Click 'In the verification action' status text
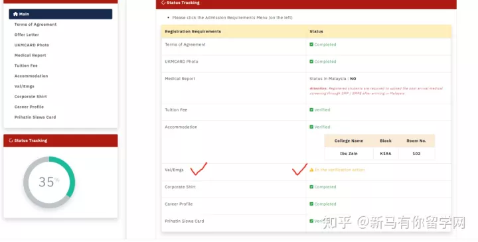The height and width of the screenshot is (242, 478). [x=340, y=170]
